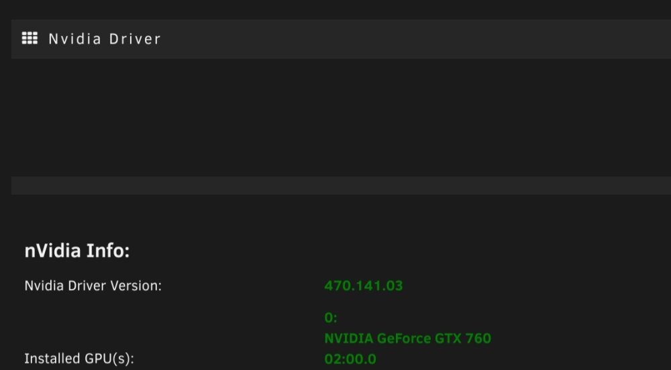Image resolution: width=671 pixels, height=370 pixels.
Task: Click the nVidia Info heading
Action: point(77,251)
